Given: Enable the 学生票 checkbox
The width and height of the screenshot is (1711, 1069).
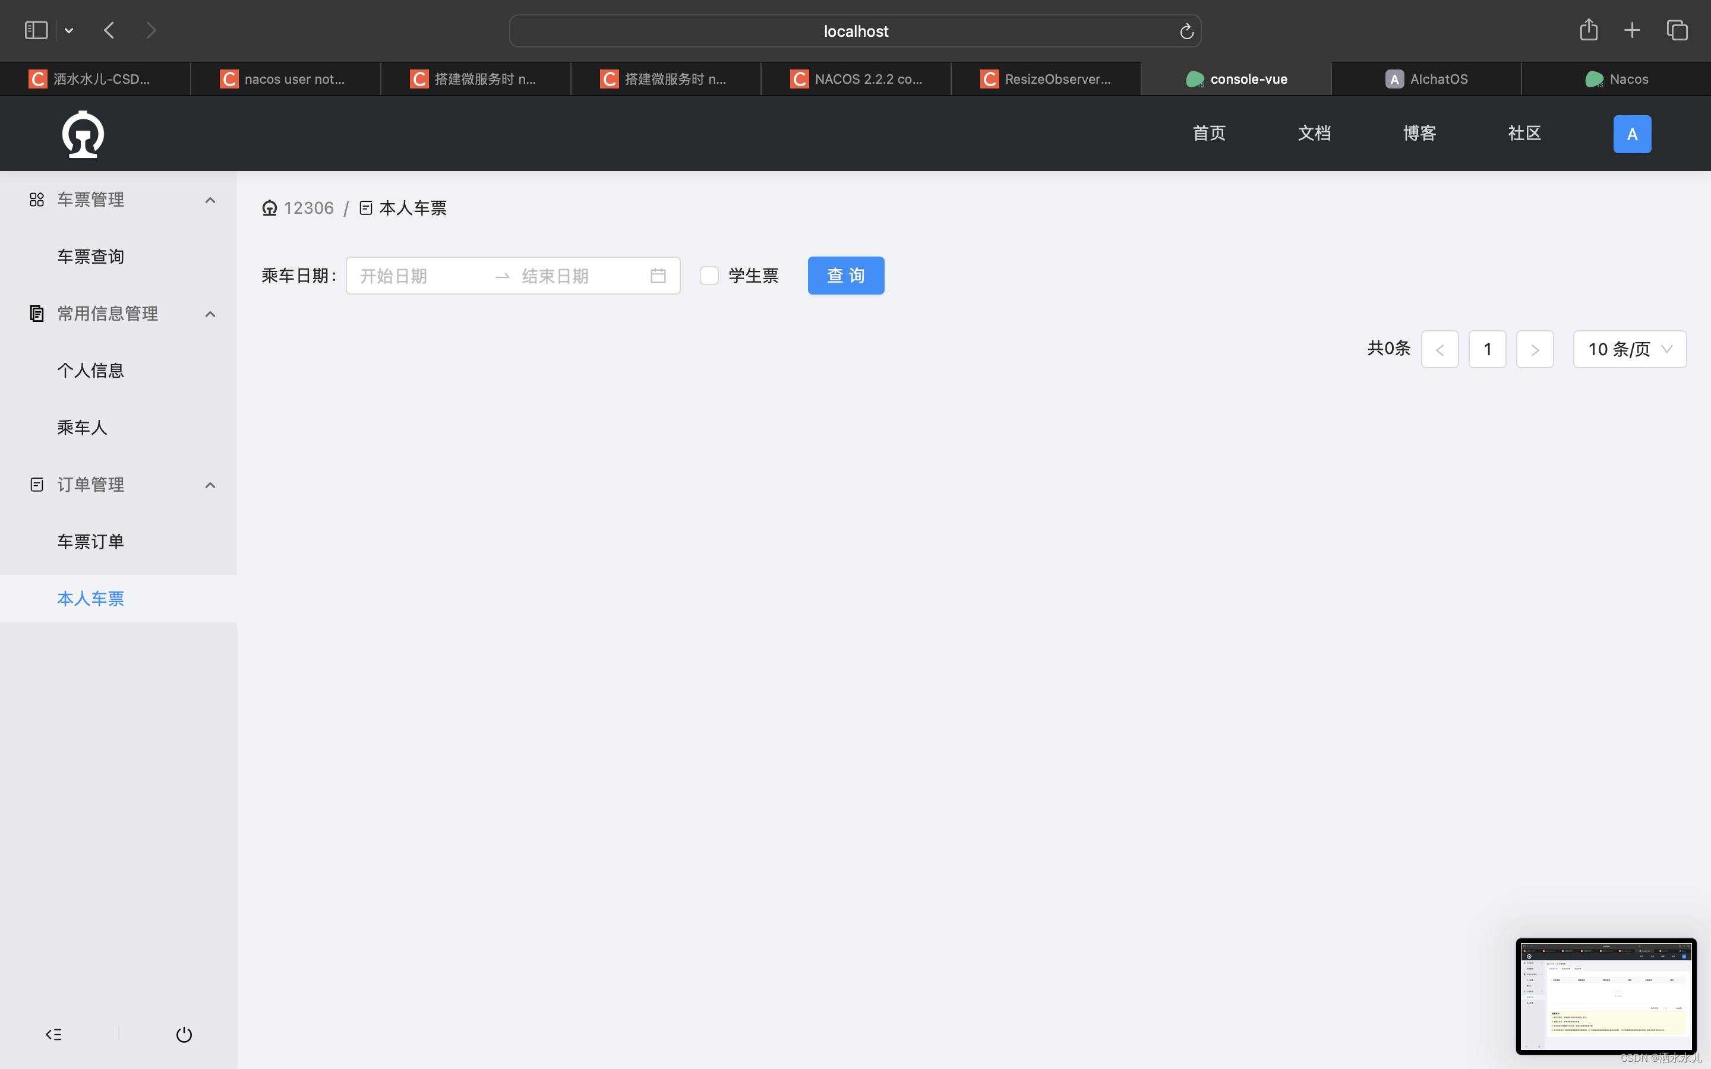Looking at the screenshot, I should tap(709, 276).
